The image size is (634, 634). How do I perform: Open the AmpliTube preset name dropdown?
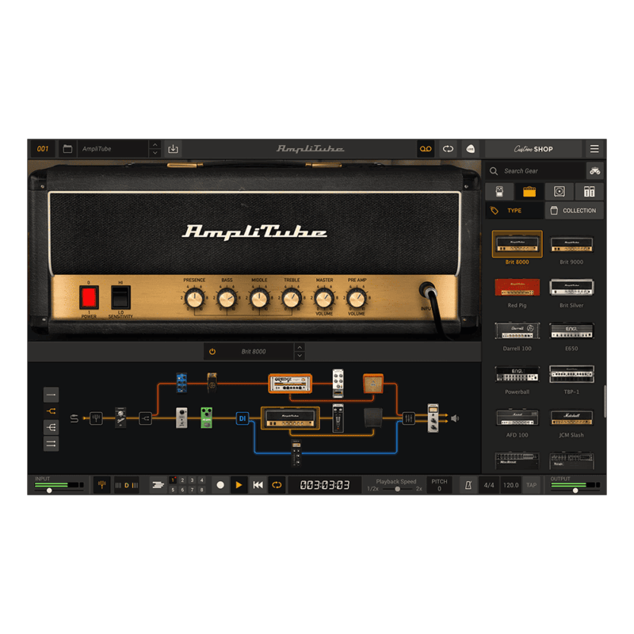(x=113, y=149)
